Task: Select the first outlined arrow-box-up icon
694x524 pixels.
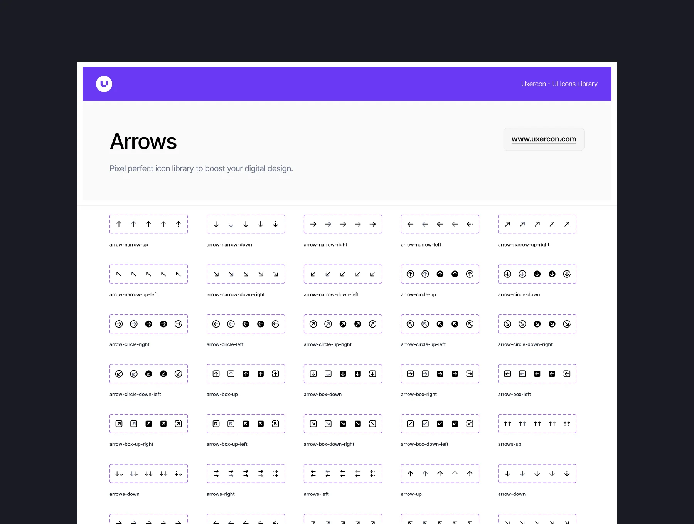Action: coord(216,374)
